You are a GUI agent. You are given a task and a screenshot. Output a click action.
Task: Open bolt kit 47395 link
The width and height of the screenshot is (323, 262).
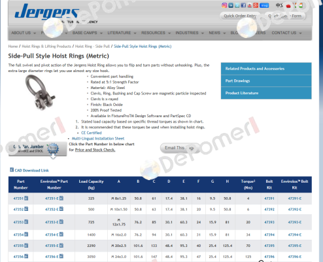269,246
